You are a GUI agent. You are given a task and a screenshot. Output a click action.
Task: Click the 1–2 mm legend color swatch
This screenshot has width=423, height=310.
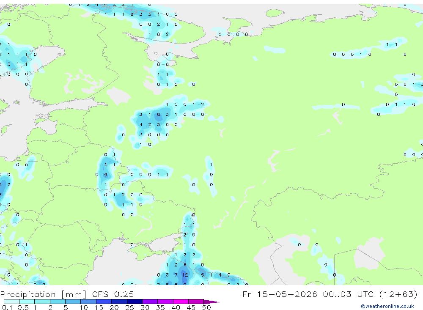[x=42, y=302]
